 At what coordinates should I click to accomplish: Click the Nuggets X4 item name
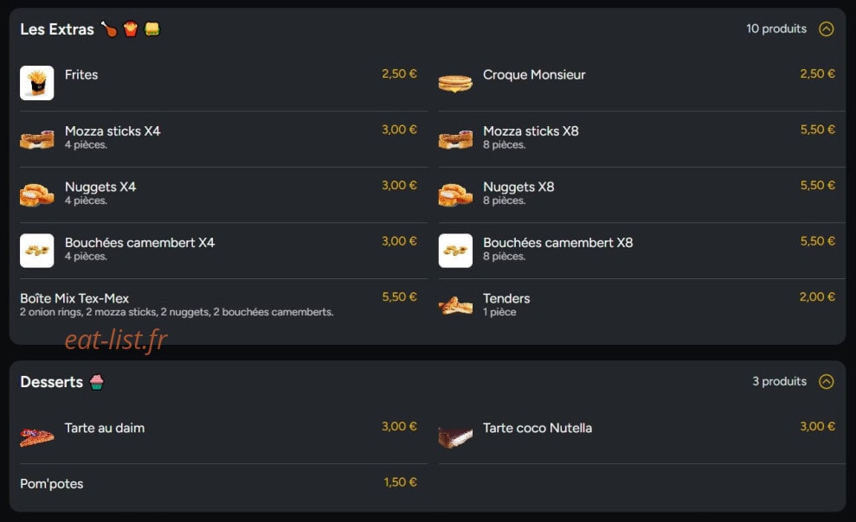[x=100, y=187]
